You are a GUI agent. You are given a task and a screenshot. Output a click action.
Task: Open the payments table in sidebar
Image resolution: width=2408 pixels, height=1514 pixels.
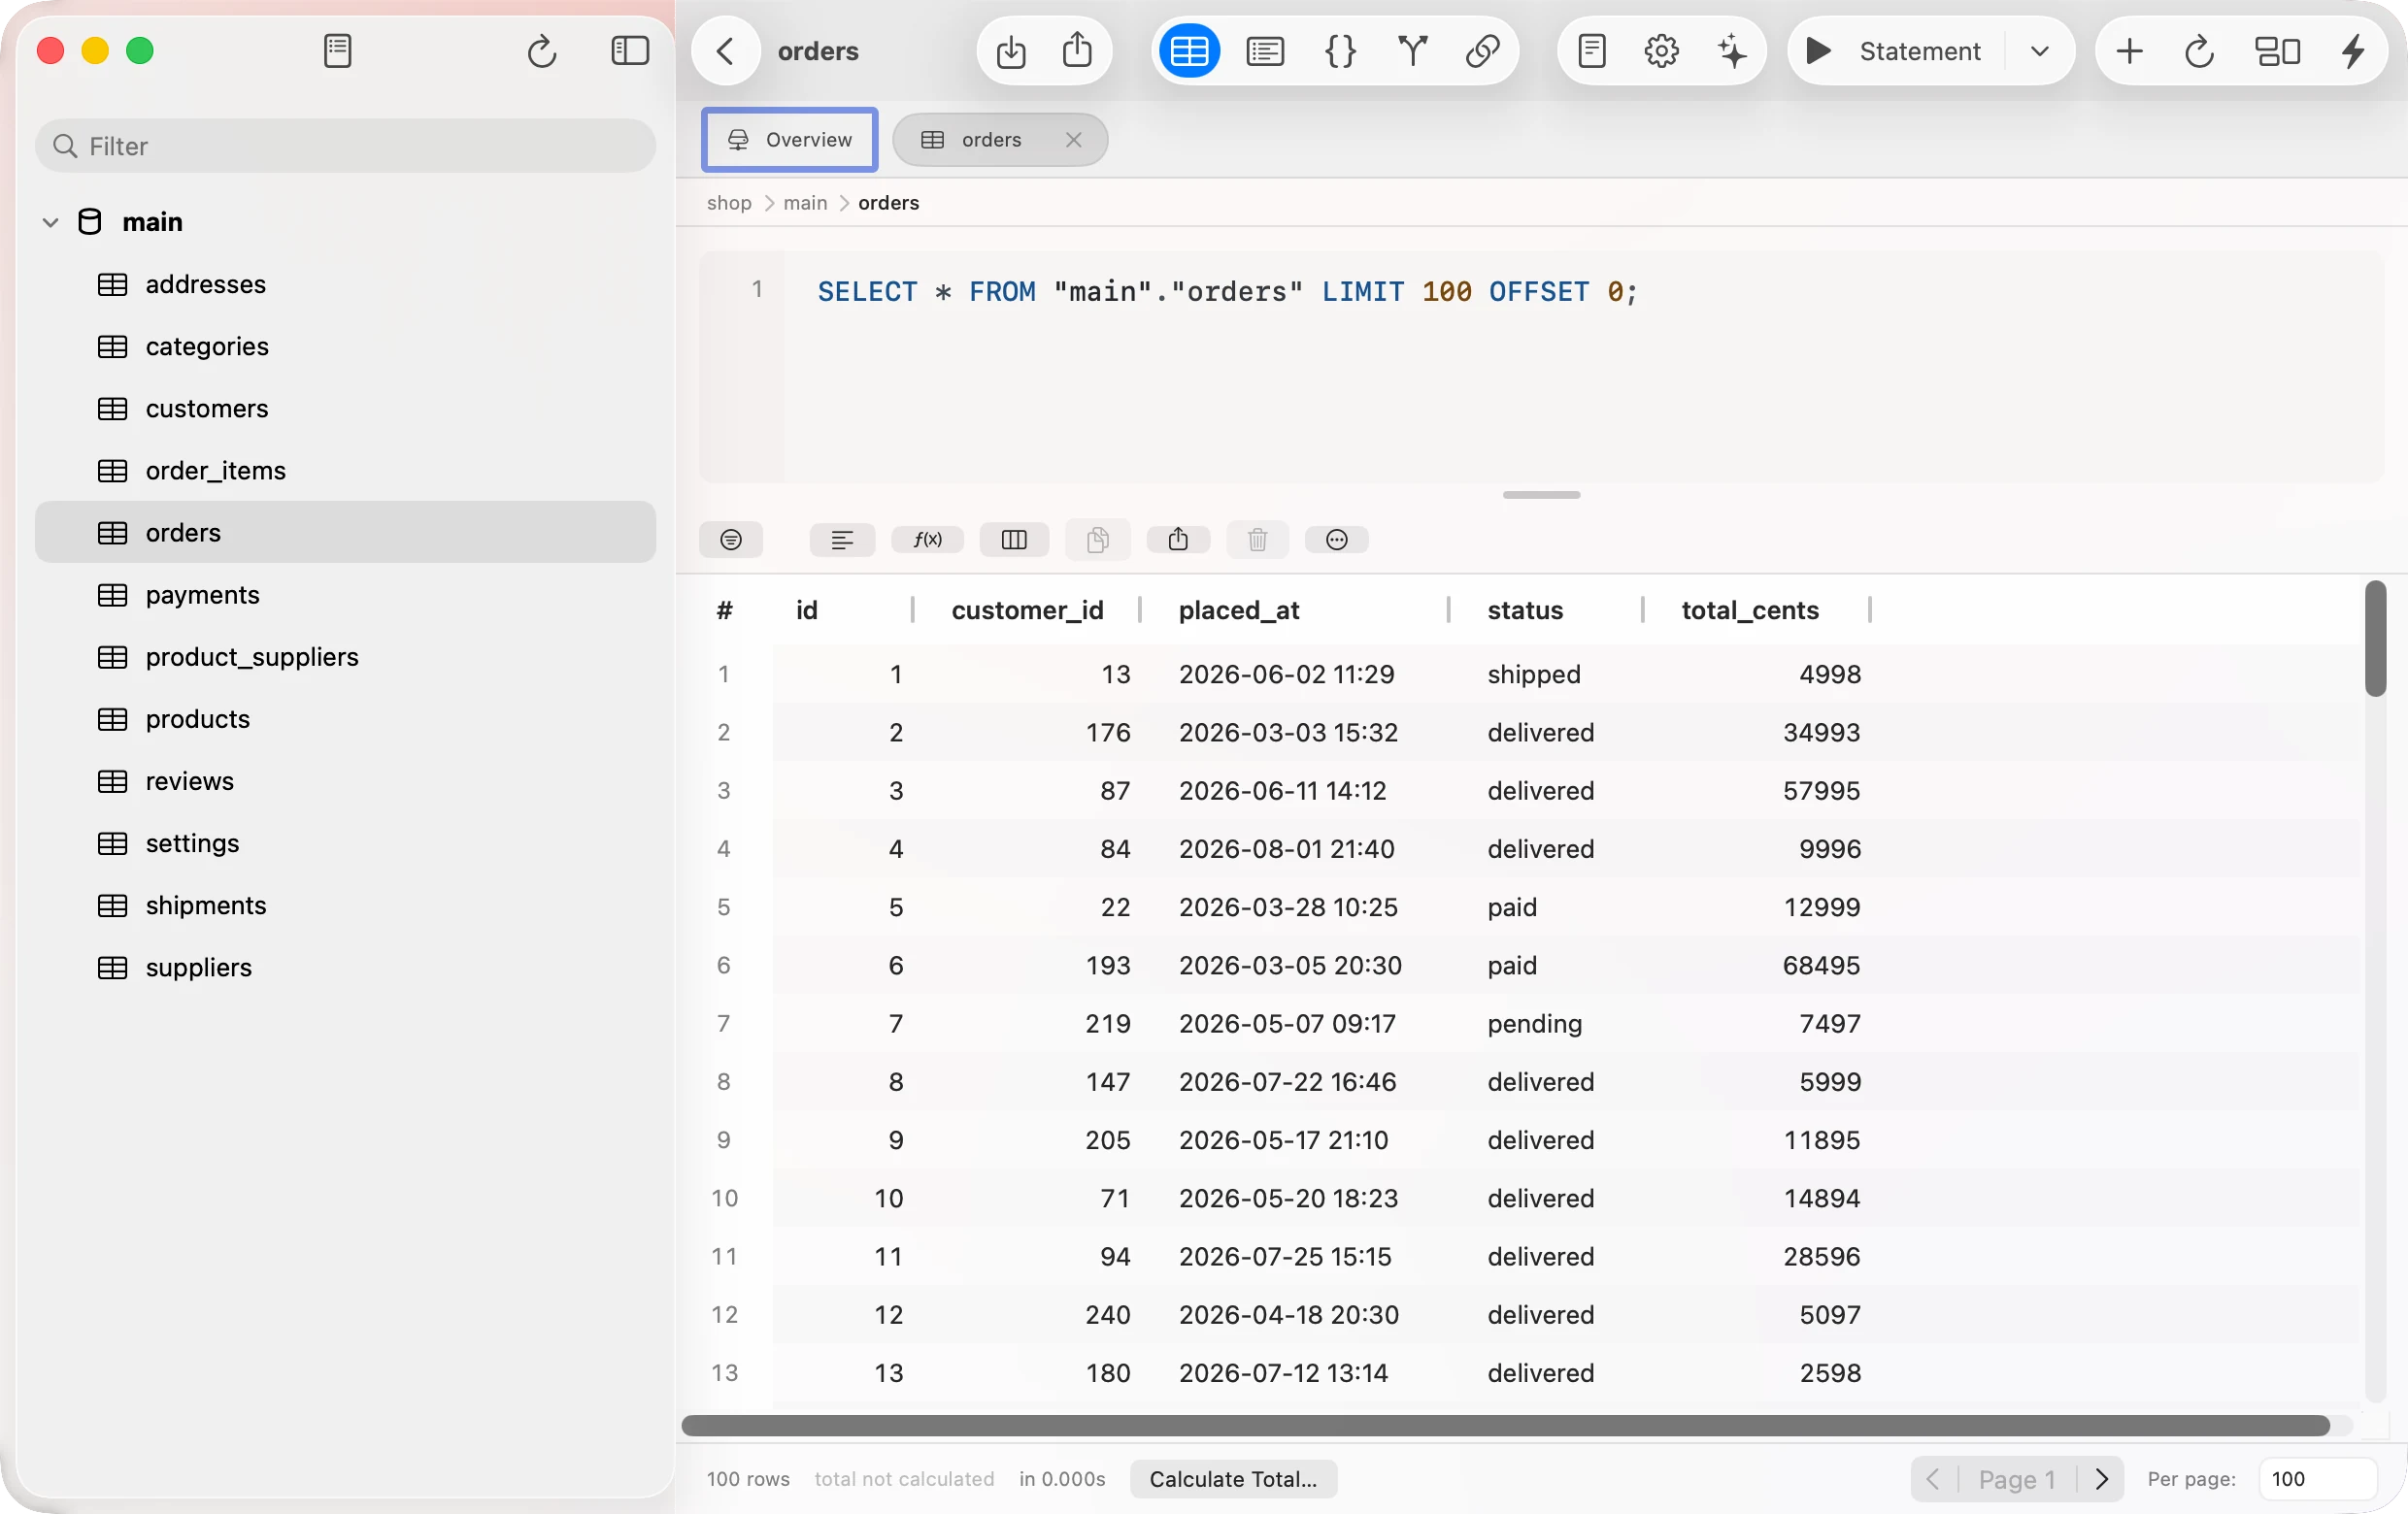point(345,596)
